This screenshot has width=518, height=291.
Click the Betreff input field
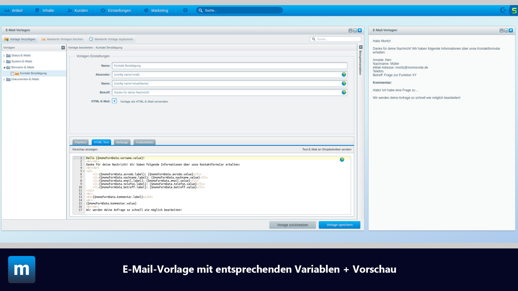pos(230,92)
